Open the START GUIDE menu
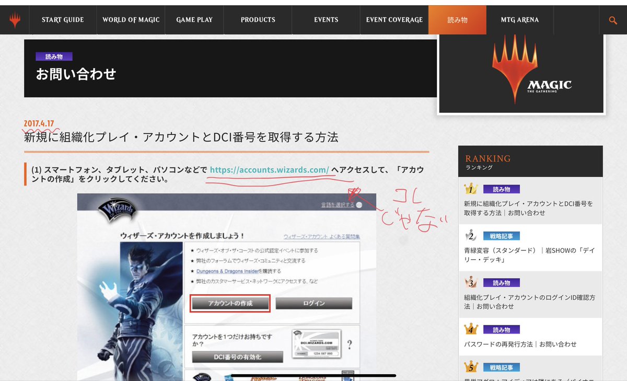The height and width of the screenshot is (381, 627). click(x=63, y=20)
